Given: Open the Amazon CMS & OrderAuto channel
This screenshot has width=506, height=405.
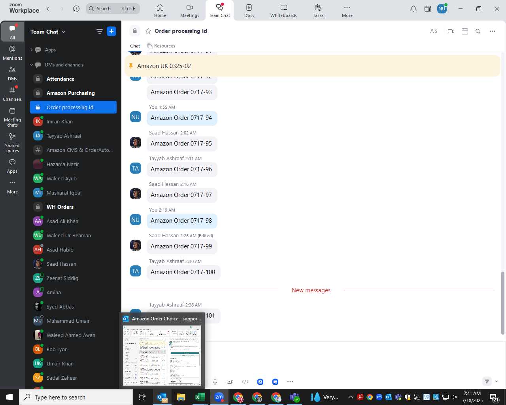Looking at the screenshot, I should (x=73, y=150).
